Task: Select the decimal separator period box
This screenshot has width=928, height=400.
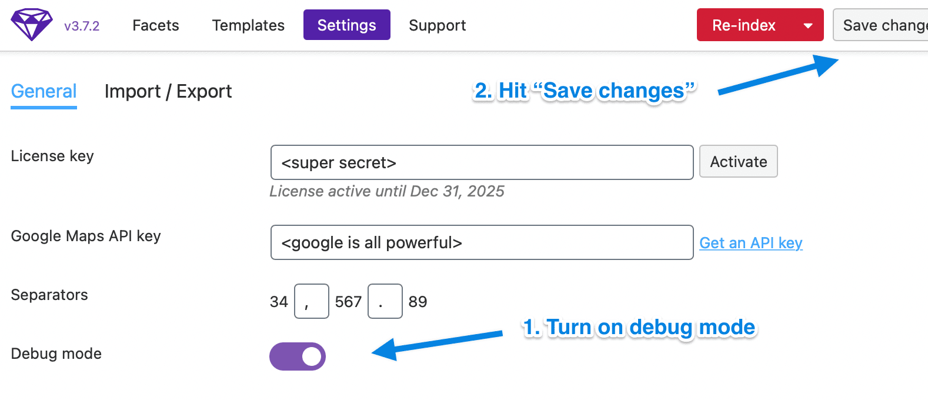Action: 385,301
